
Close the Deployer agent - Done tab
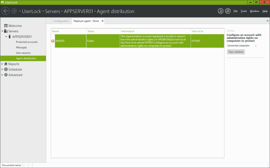(x=103, y=21)
